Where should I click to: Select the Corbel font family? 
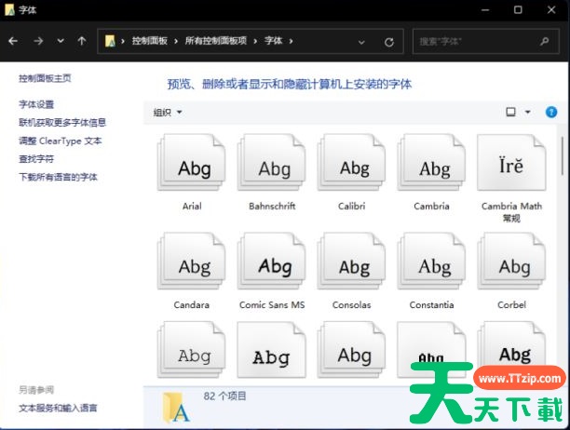(x=511, y=271)
